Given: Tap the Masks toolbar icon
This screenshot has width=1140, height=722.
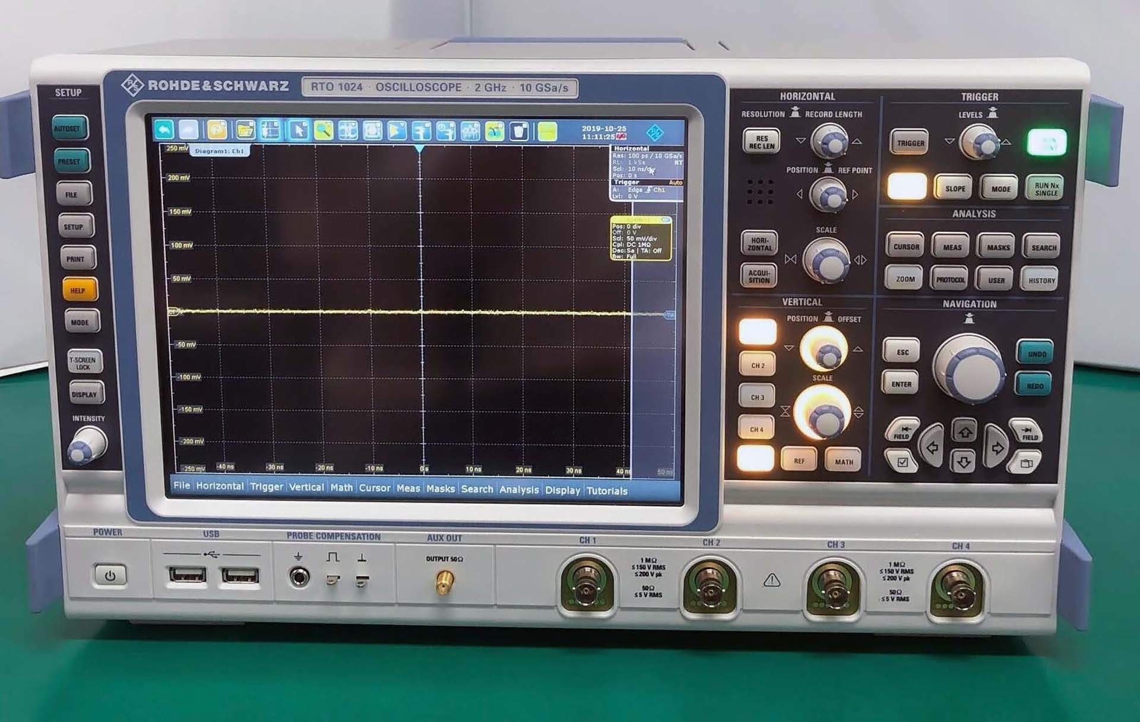Looking at the screenshot, I should 372,131.
